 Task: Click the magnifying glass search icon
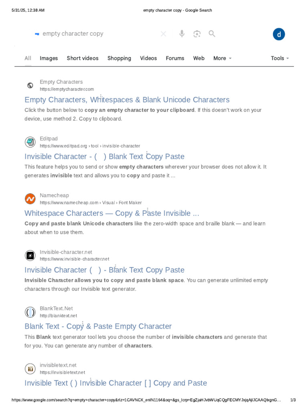pyautogui.click(x=212, y=34)
